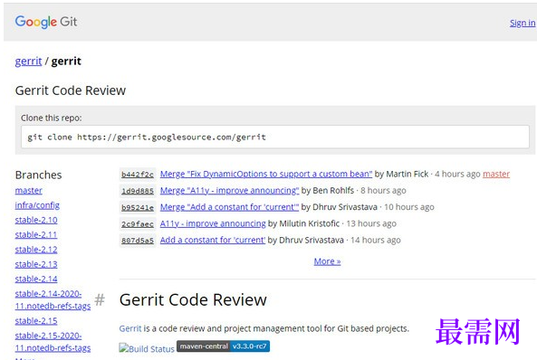Click the Google Git logo
Screen dimensions: 537x360
click(46, 22)
